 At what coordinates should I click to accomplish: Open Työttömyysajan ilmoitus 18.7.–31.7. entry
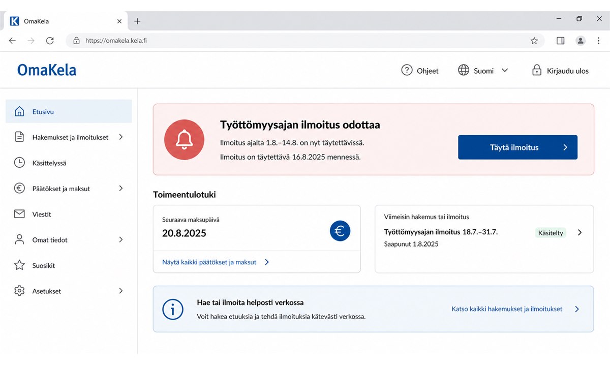pos(441,232)
